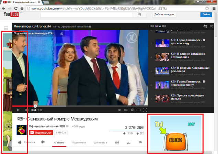Open the Chrome menu icon
This screenshot has height=154, width=218.
click(214, 9)
